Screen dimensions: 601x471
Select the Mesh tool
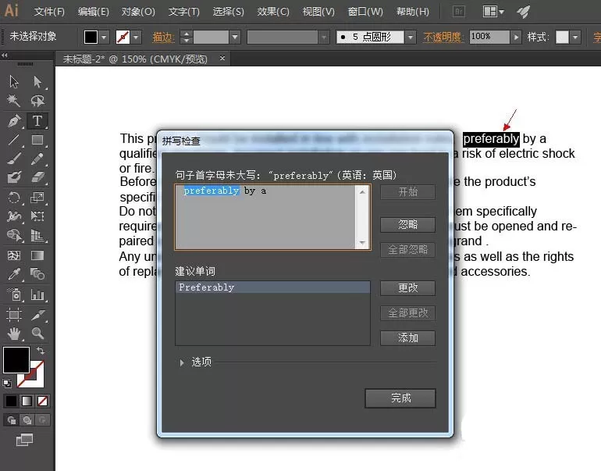[x=14, y=255]
